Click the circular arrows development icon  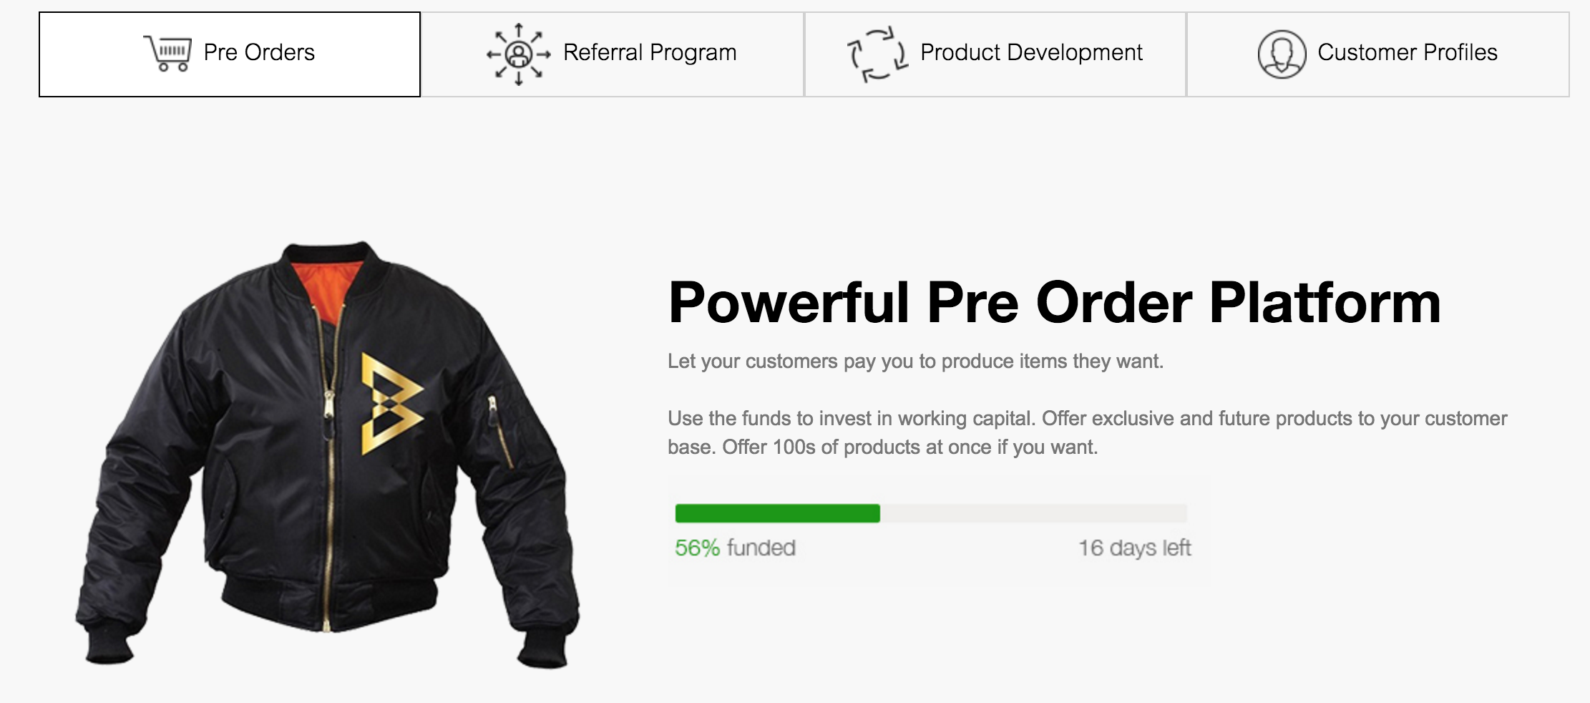(877, 54)
